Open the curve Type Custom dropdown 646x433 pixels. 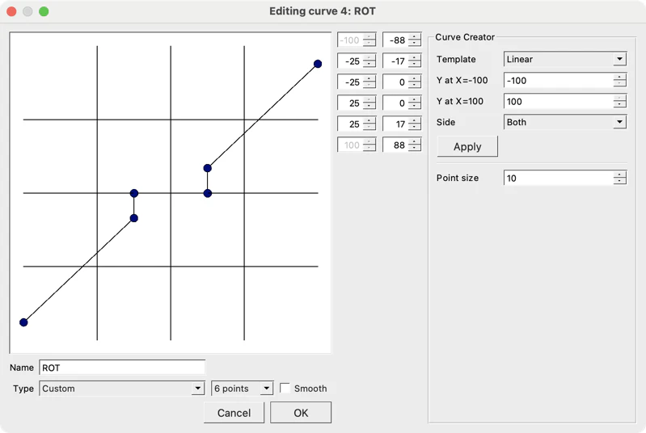tap(122, 388)
